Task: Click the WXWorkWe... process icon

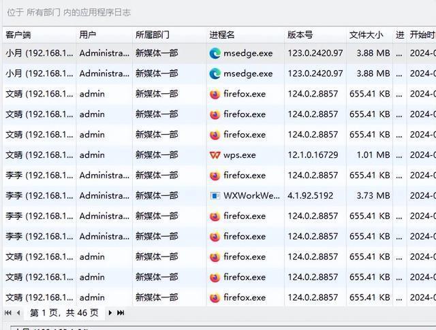Action: point(215,196)
